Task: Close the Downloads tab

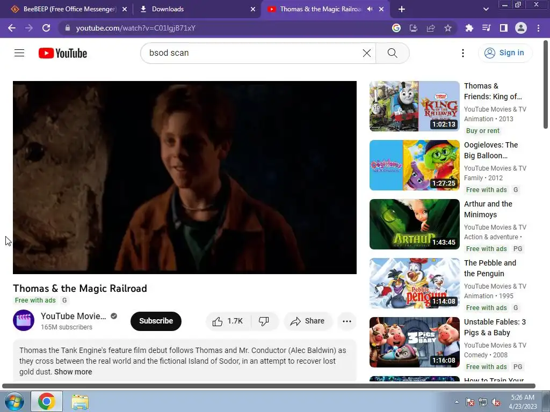Action: click(x=252, y=9)
